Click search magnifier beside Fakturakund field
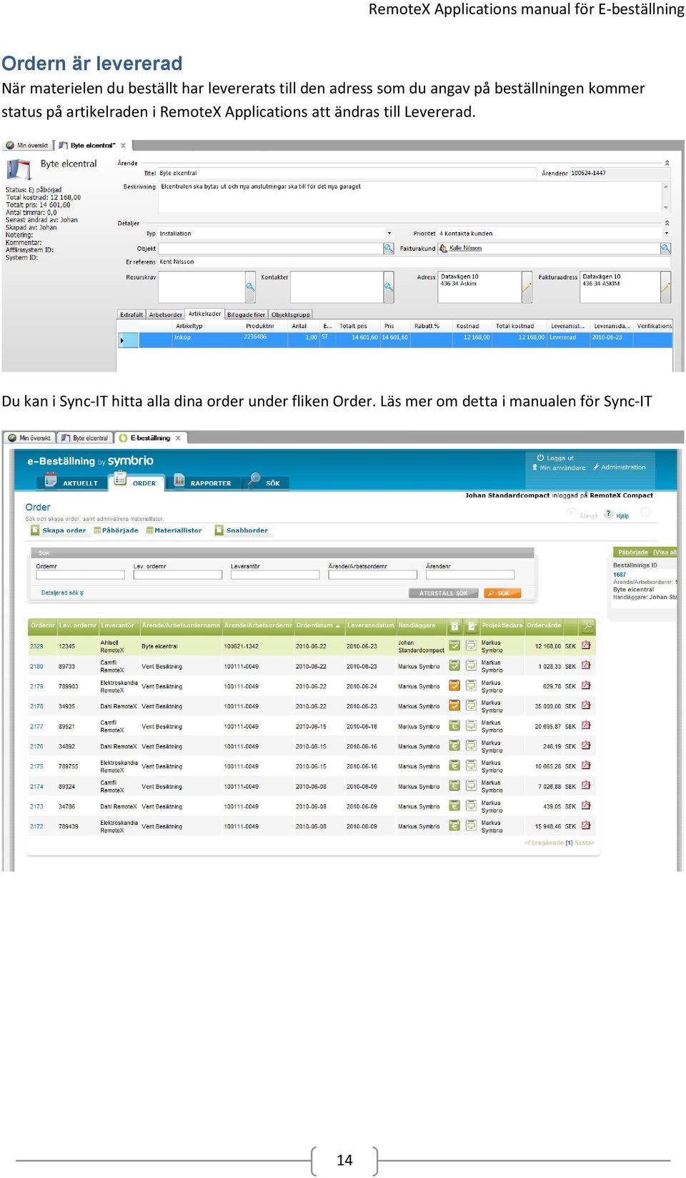Image resolution: width=686 pixels, height=1178 pixels. [665, 248]
